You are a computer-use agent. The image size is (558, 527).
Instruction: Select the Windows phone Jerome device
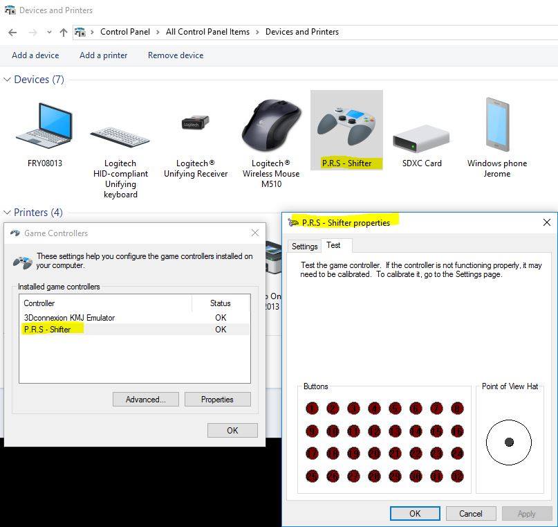(497, 125)
